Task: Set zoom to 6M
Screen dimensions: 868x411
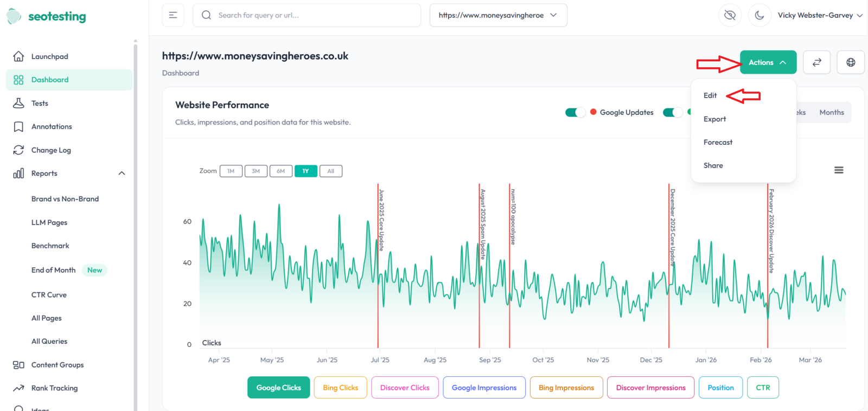Action: point(281,171)
